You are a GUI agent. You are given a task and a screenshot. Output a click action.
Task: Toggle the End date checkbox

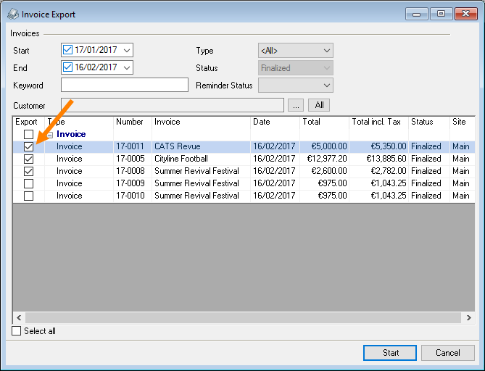(x=68, y=67)
